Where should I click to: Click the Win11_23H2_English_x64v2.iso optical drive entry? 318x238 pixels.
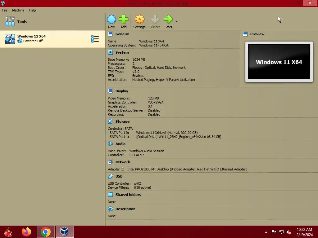point(179,137)
